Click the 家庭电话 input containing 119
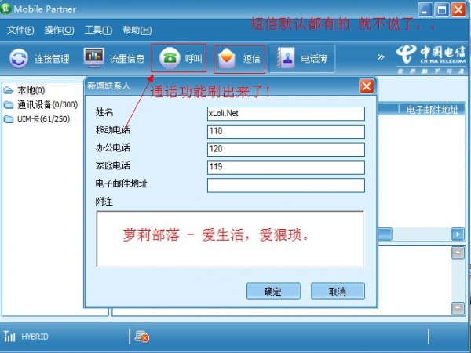Image resolution: width=471 pixels, height=353 pixels. point(286,167)
